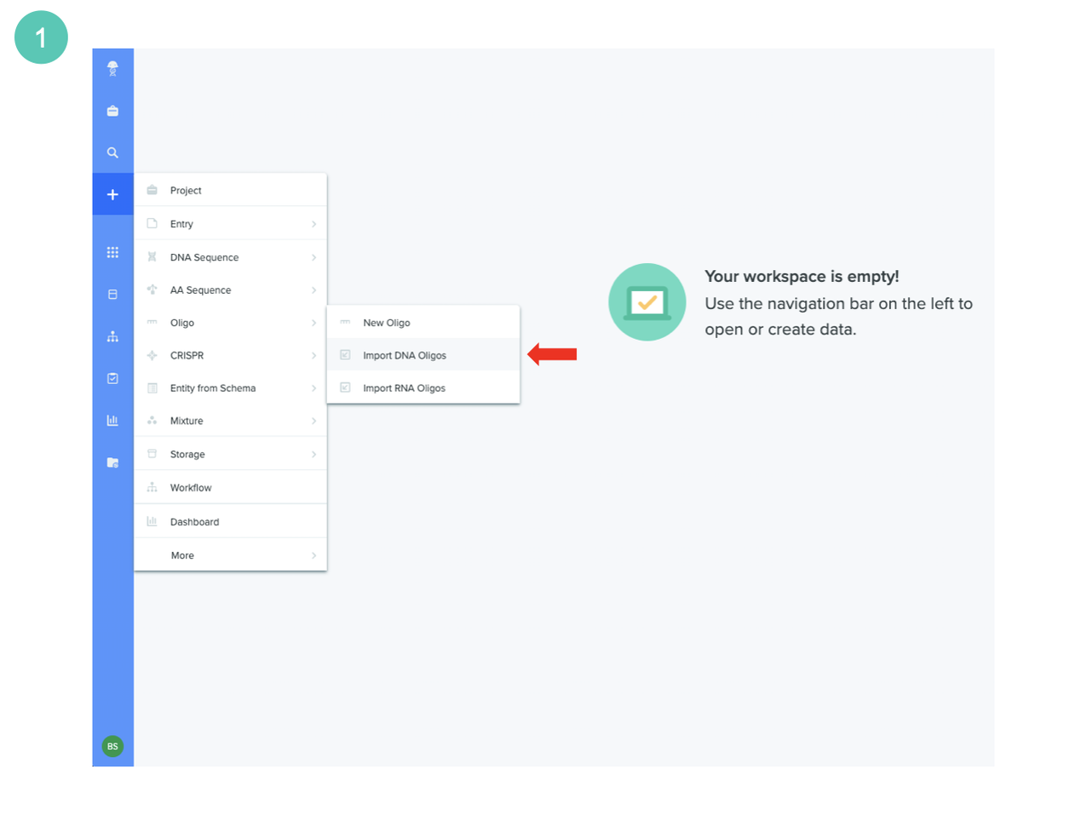Click the Oligo label in menu
The height and width of the screenshot is (815, 1087).
coord(182,323)
